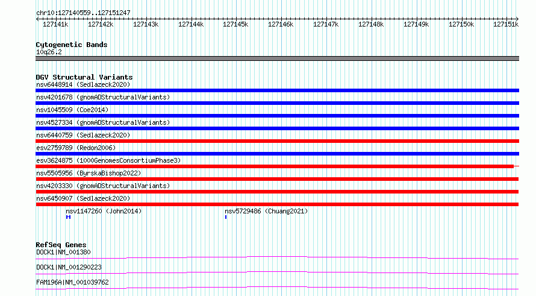Click the 127142k ruler tick label

click(101, 24)
